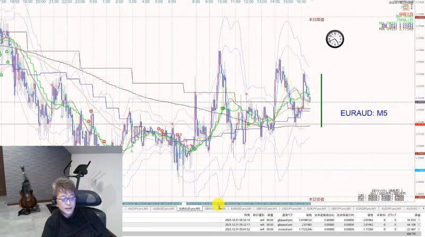Sort trades by 損益 column header
Screen dimensions: 425x237
click(x=418, y=215)
